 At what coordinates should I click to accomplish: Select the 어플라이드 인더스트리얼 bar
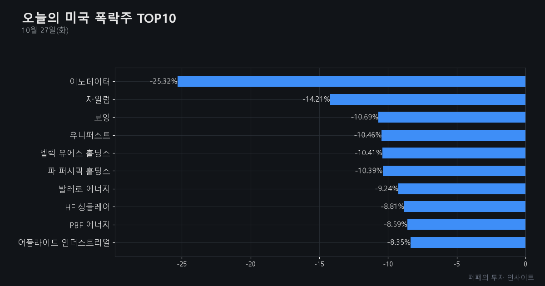pyautogui.click(x=468, y=242)
